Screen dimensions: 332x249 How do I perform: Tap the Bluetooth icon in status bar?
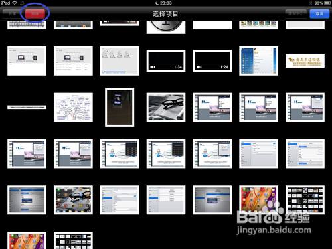(311, 3)
